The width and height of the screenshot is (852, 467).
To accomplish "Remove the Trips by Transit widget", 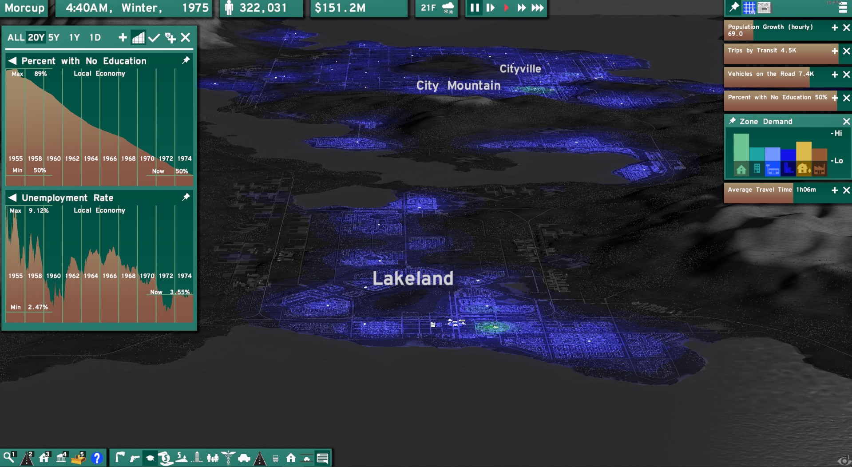I will (x=847, y=51).
